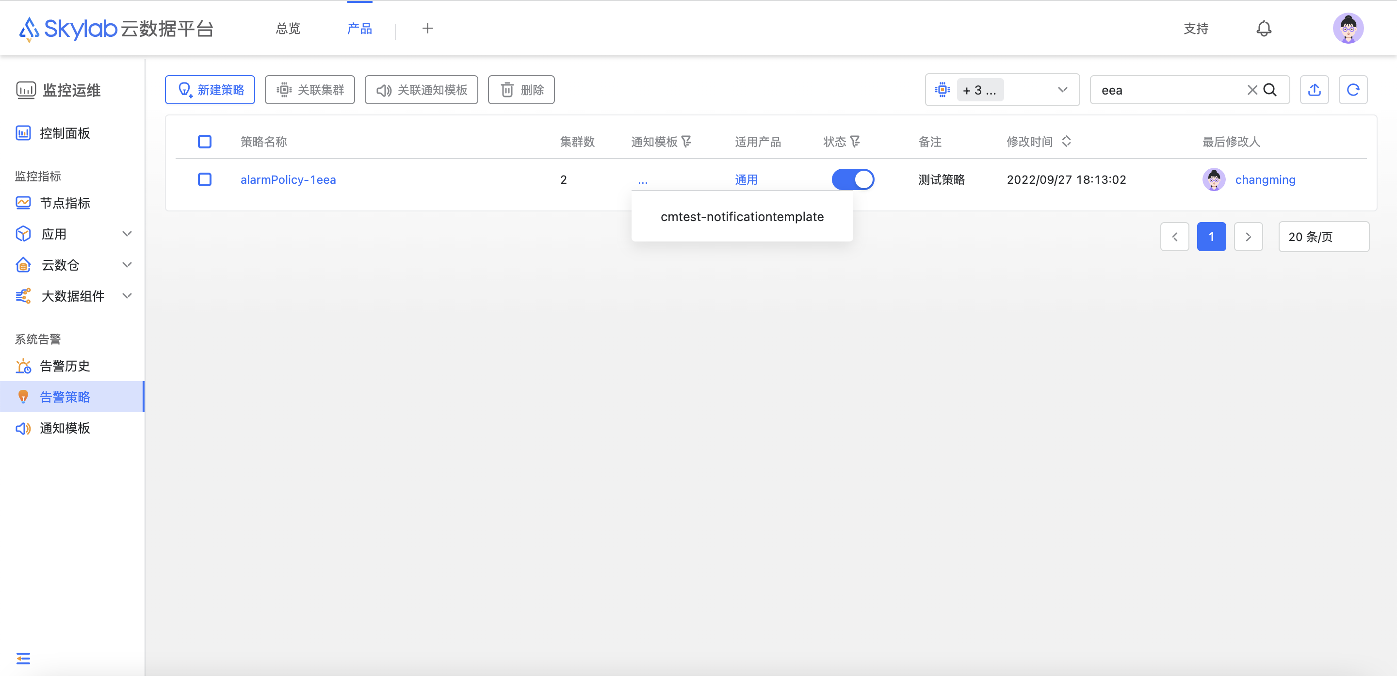Click the notification bell icon
This screenshot has height=676, width=1397.
tap(1264, 28)
